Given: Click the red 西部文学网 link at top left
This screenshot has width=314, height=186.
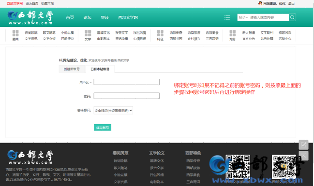Looking at the screenshot, I should pos(15,3).
